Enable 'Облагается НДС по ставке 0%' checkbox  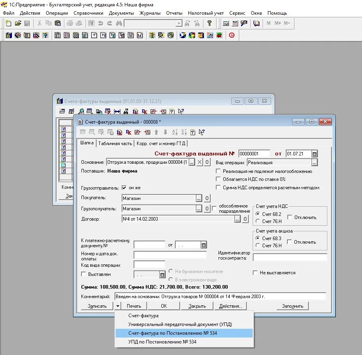coord(218,179)
